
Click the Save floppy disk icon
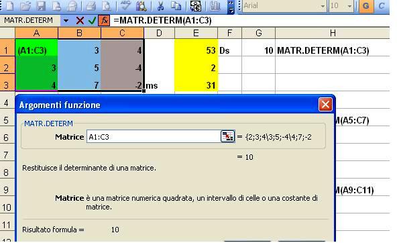click(41, 6)
